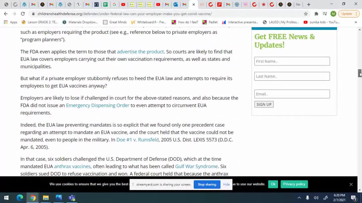Launch Microsoft Edge from the taskbar
The height and width of the screenshot is (203, 362).
[x=20, y=198]
